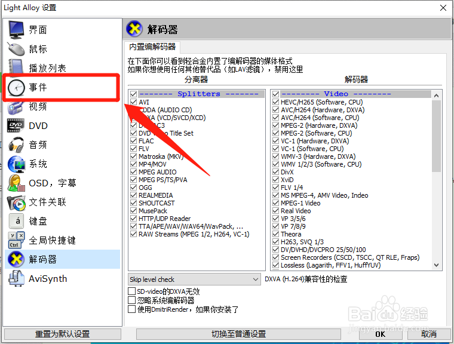The width and height of the screenshot is (454, 344).
Task: Toggle VC-1 (Hardware, DXVA) decoder
Action: point(275,141)
